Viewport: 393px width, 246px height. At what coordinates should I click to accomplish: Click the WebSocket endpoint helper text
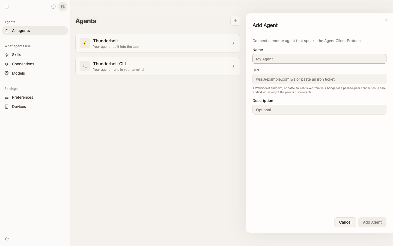pos(319,90)
